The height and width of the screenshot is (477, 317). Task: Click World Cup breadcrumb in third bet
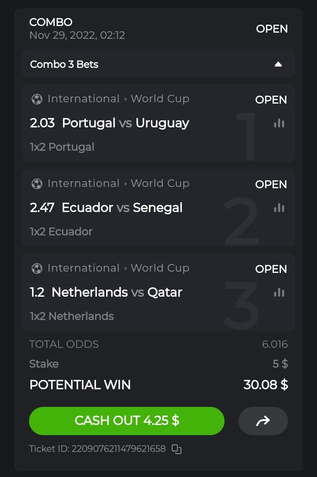(160, 268)
